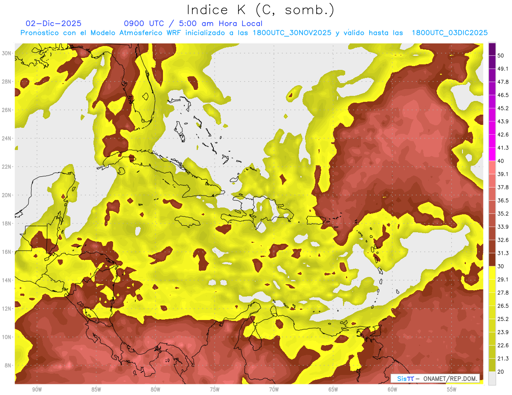Click the 31.3 value on color scale
512x395 pixels.
click(503, 253)
